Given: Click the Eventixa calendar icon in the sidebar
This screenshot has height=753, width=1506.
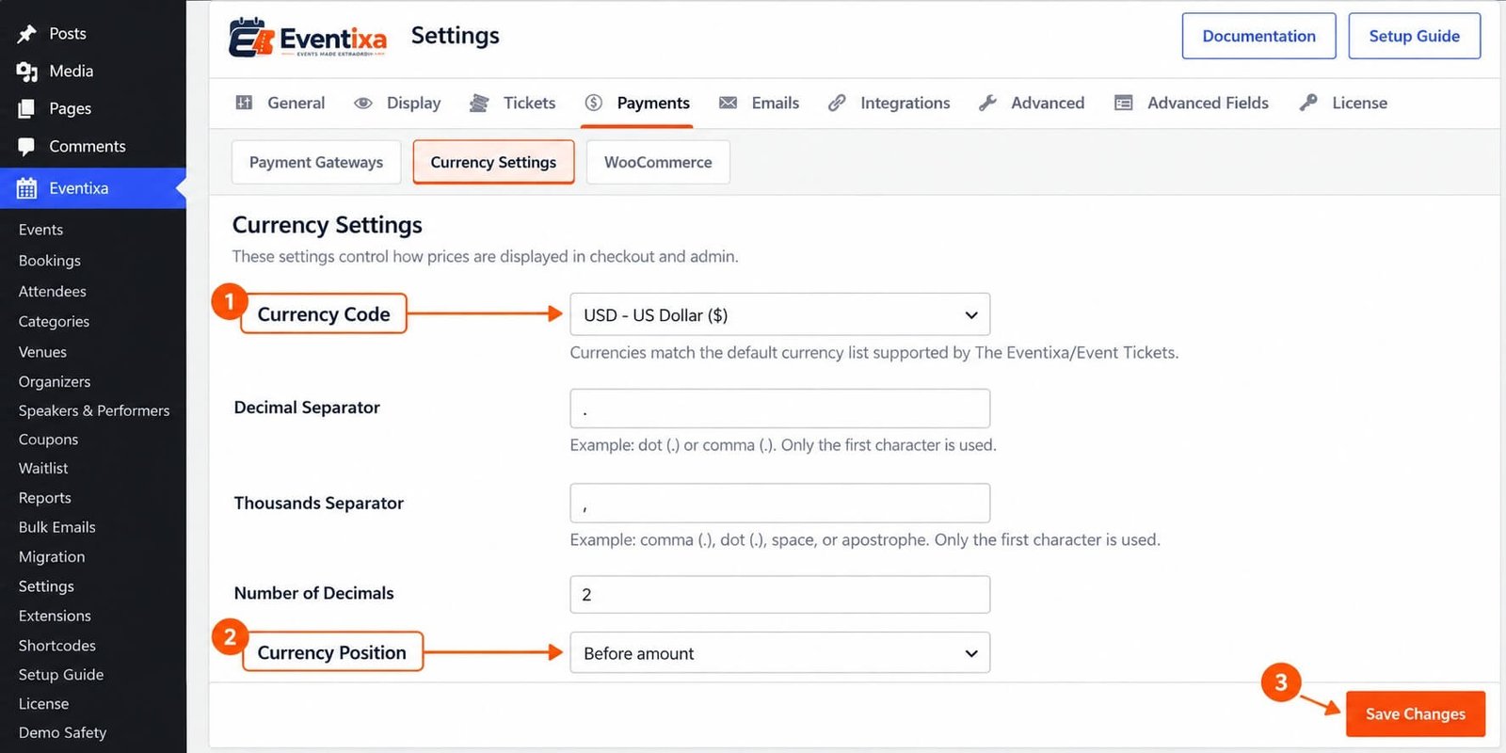Looking at the screenshot, I should [26, 188].
